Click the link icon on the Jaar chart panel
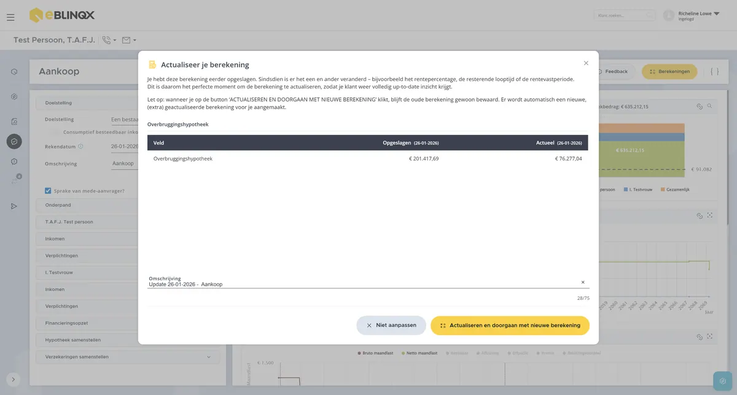 [699, 216]
